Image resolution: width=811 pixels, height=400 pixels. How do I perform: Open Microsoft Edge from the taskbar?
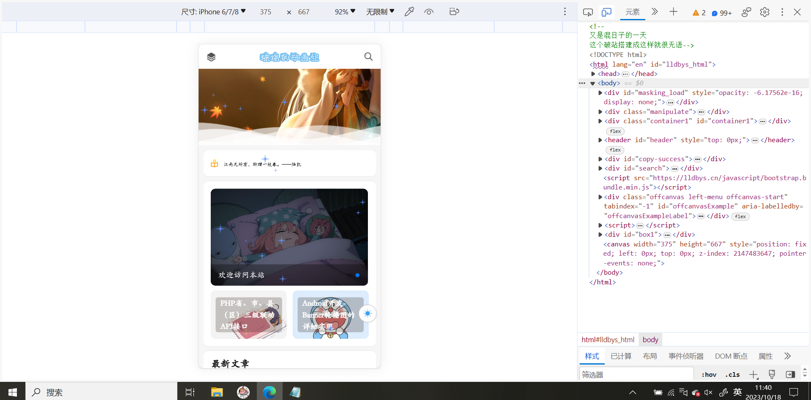pos(269,392)
